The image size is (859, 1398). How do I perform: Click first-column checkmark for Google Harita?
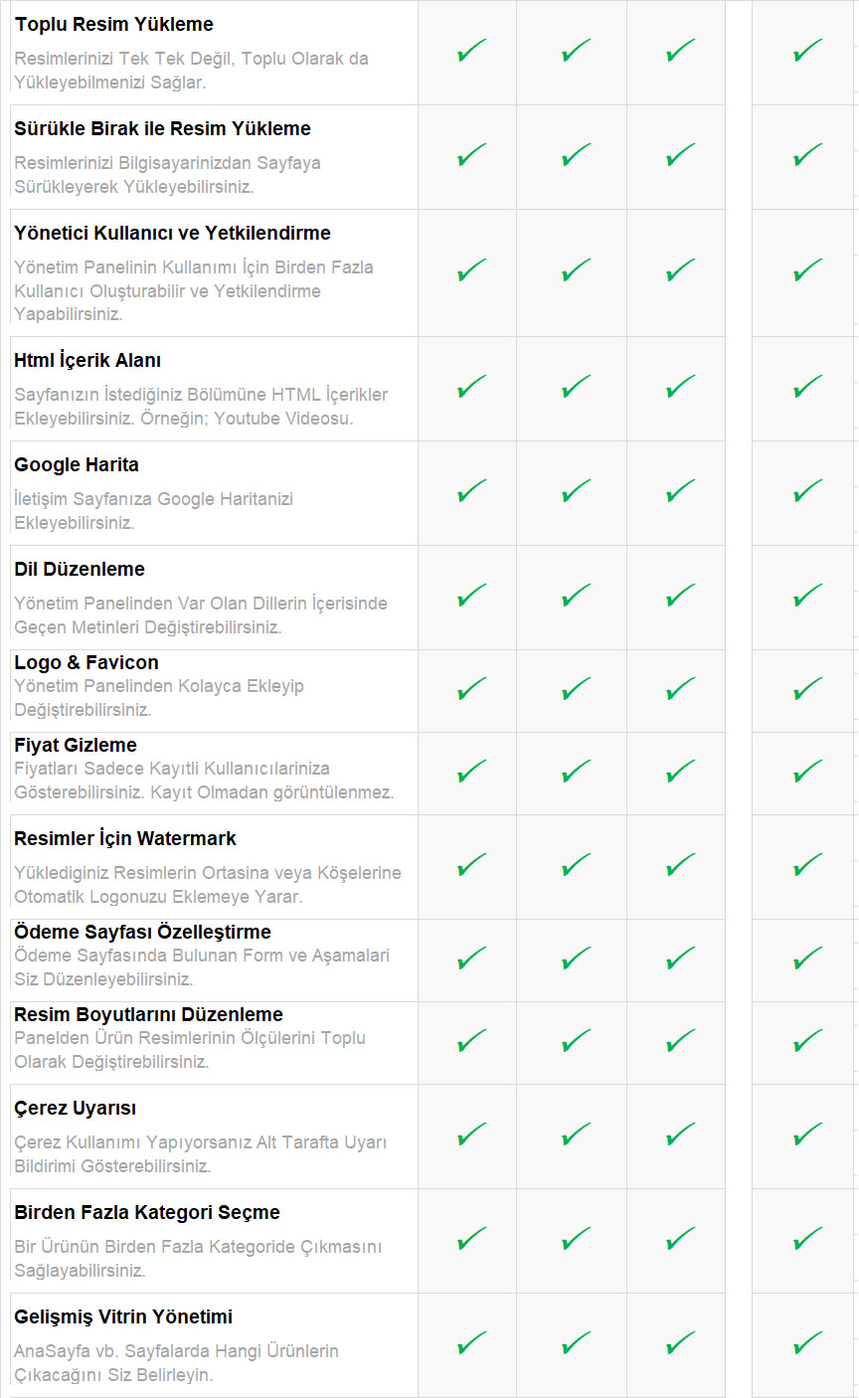pyautogui.click(x=471, y=491)
